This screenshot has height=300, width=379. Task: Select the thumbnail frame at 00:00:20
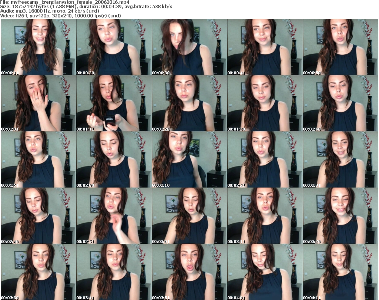(114, 47)
